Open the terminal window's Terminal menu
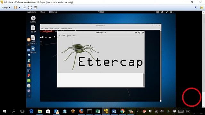Screen dimensions: 205x115 (x=64, y=28)
